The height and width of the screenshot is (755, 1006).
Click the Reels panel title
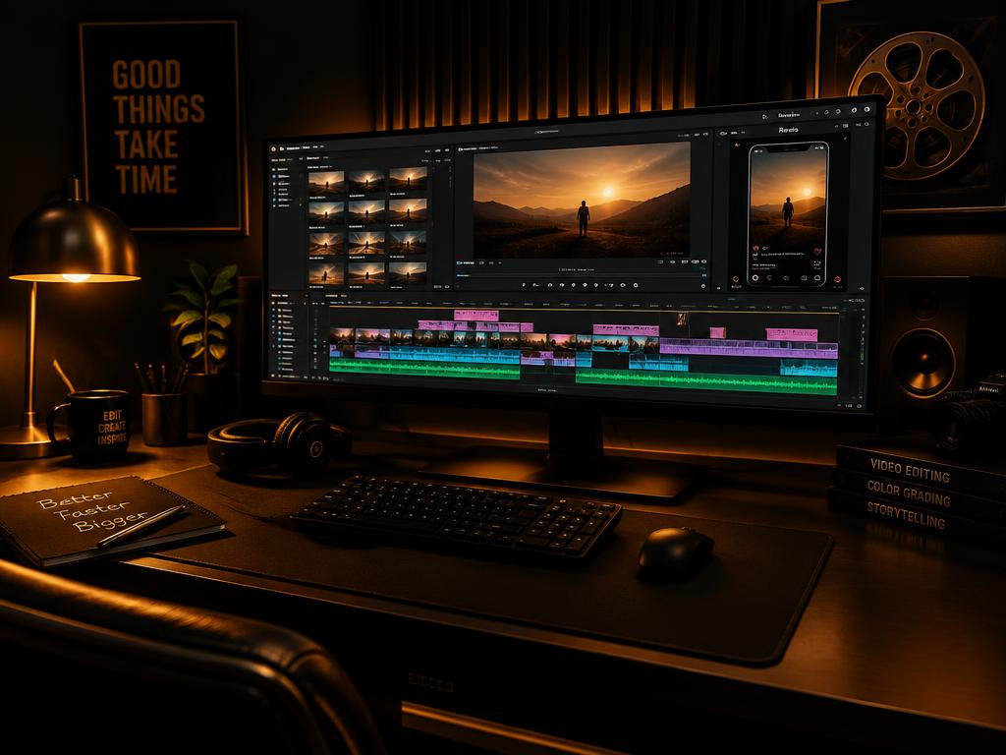pyautogui.click(x=789, y=130)
